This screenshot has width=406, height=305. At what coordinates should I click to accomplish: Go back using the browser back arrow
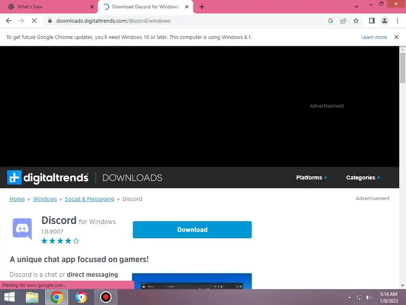point(9,21)
